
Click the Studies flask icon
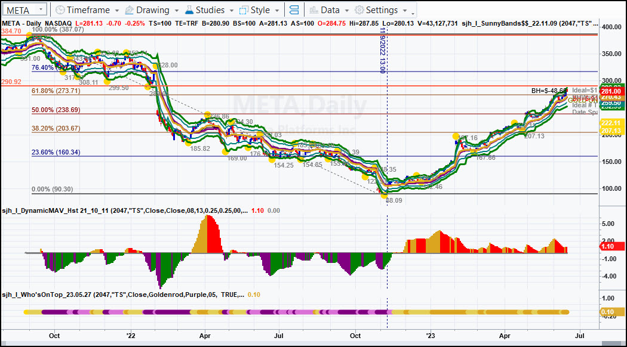tap(189, 10)
